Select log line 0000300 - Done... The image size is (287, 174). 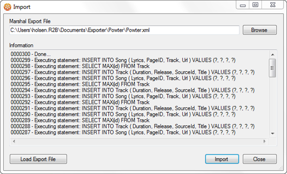(31, 54)
